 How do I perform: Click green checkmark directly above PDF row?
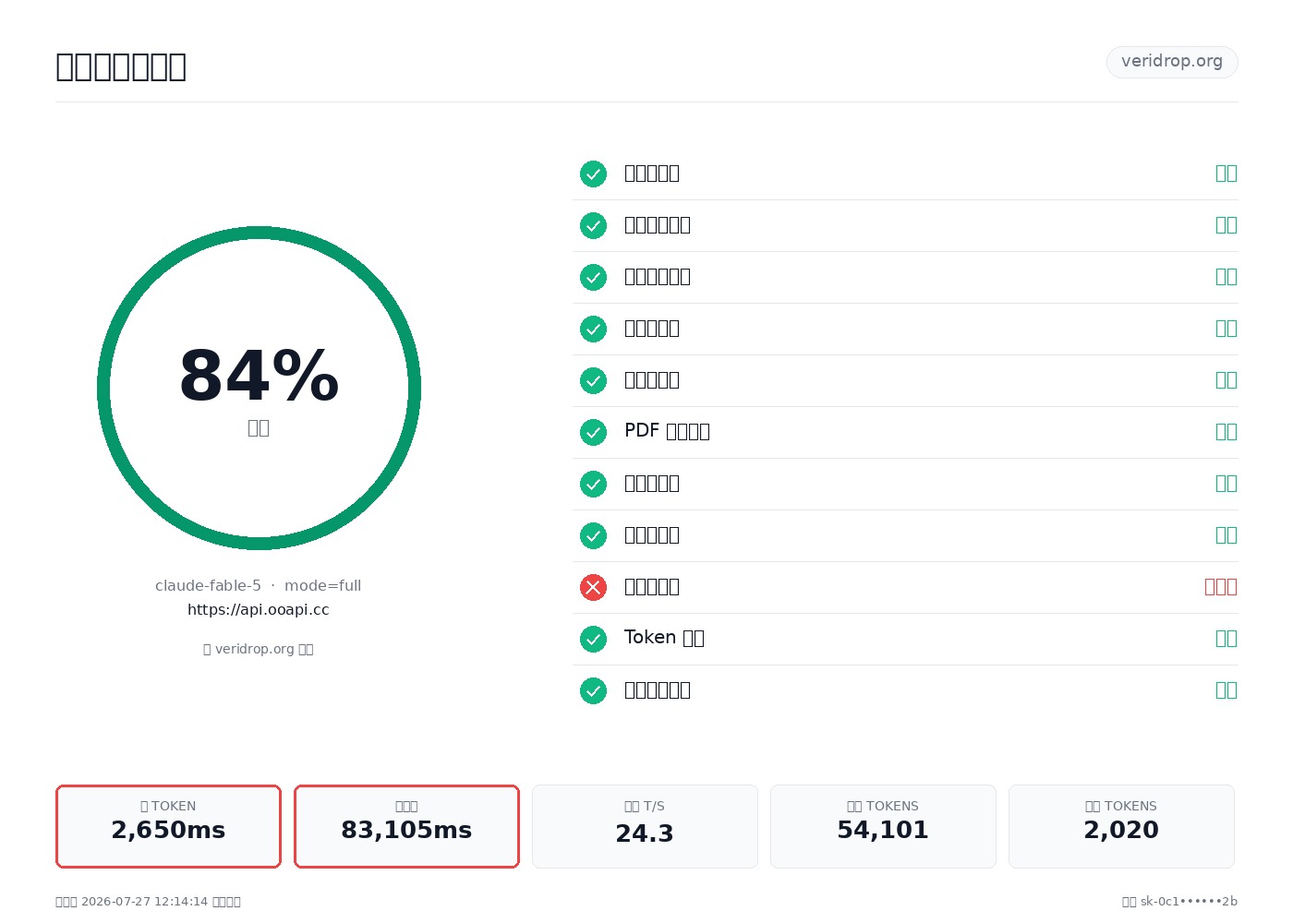click(593, 380)
